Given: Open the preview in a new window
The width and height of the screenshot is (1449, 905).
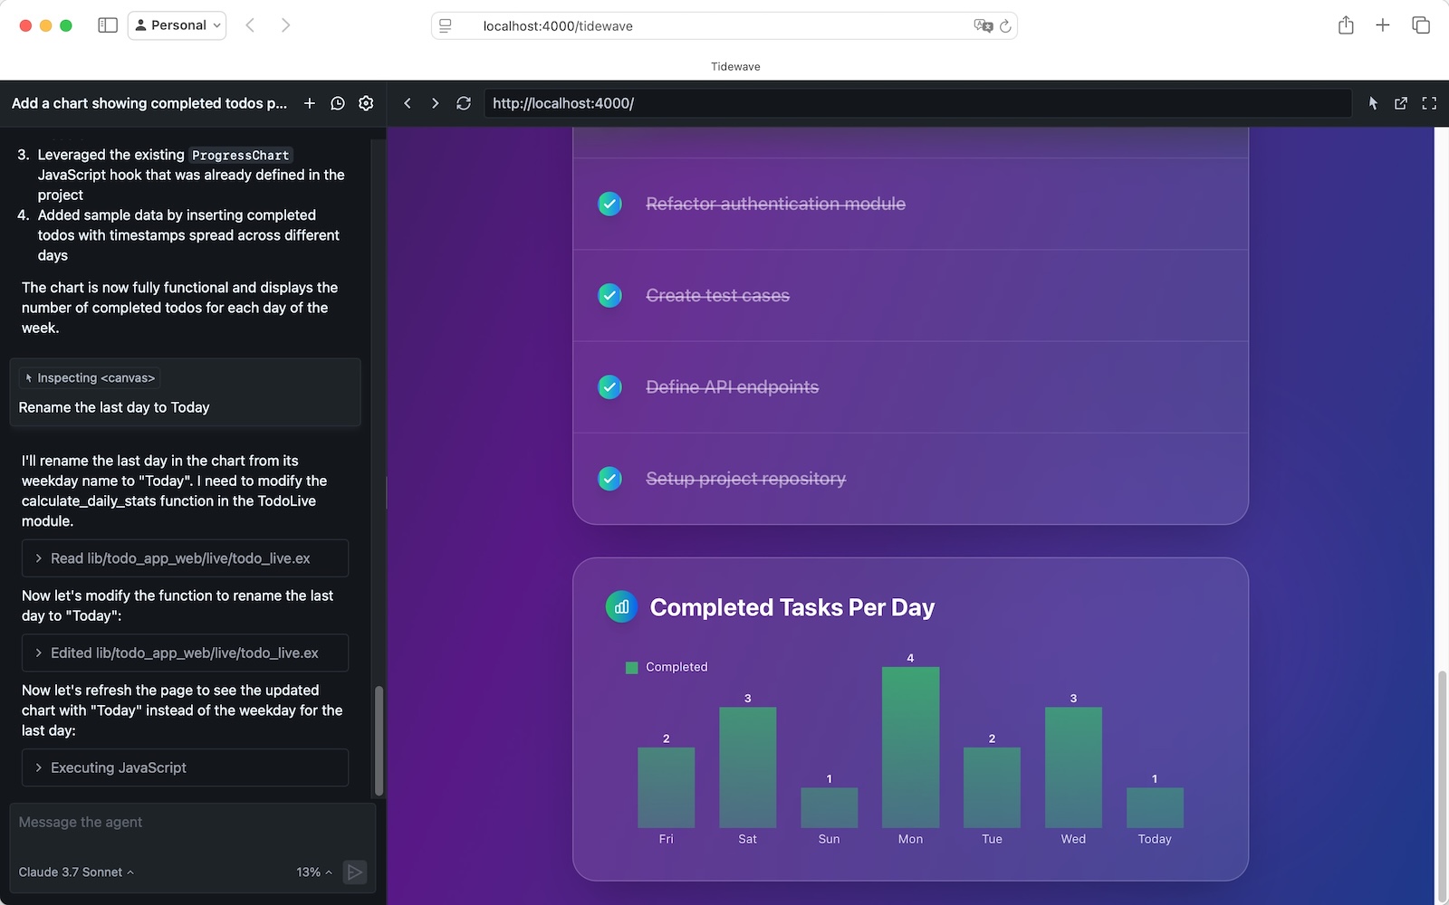Looking at the screenshot, I should (x=1401, y=103).
